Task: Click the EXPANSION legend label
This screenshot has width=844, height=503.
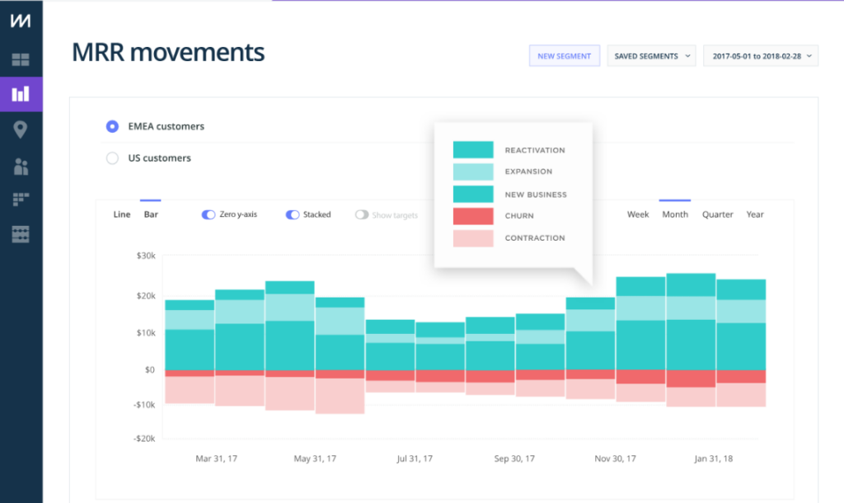Action: tap(528, 172)
